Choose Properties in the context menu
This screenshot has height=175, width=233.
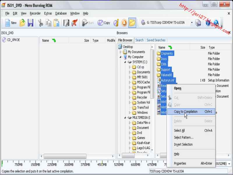pyautogui.click(x=191, y=163)
